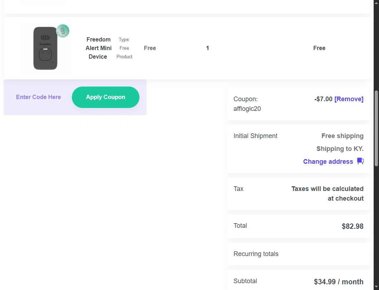Click the Taxes will be calculated at checkout text
The image size is (379, 290).
click(327, 193)
